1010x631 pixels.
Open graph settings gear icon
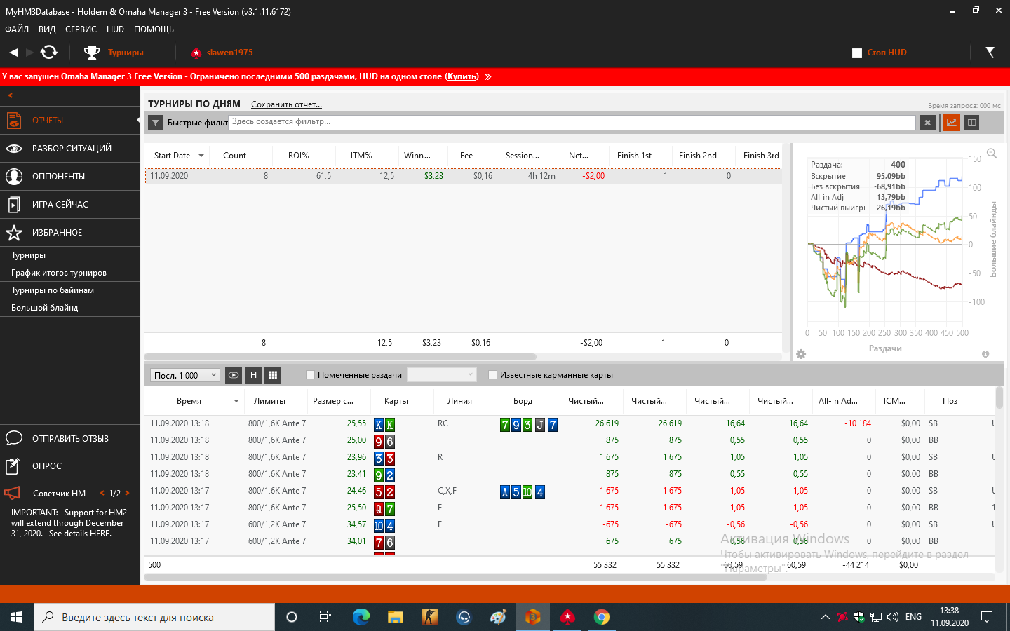(x=801, y=354)
